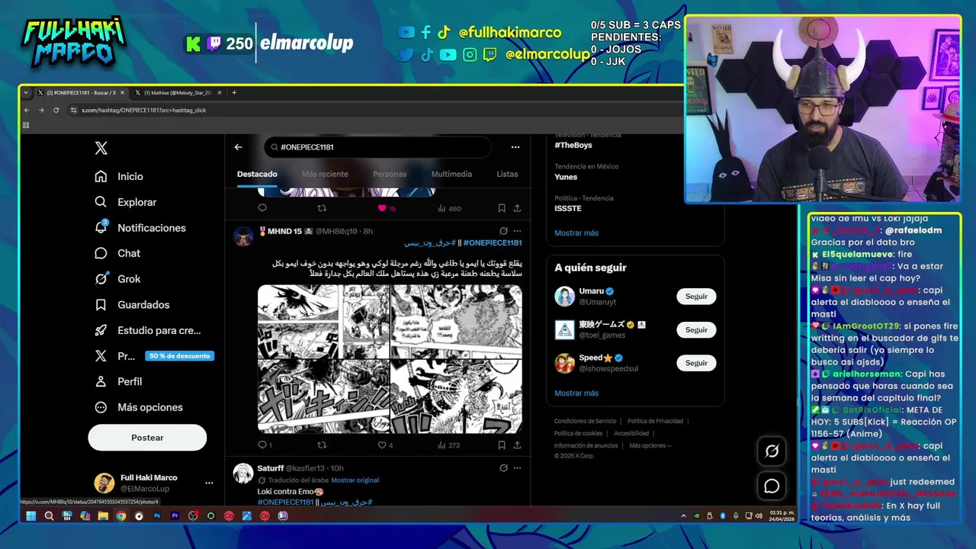Unlike the top post with 15 likes
This screenshot has width=976, height=549.
(387, 208)
